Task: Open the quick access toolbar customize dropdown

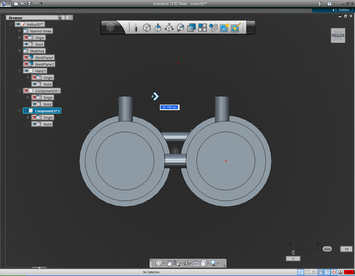Action: (x=42, y=4)
